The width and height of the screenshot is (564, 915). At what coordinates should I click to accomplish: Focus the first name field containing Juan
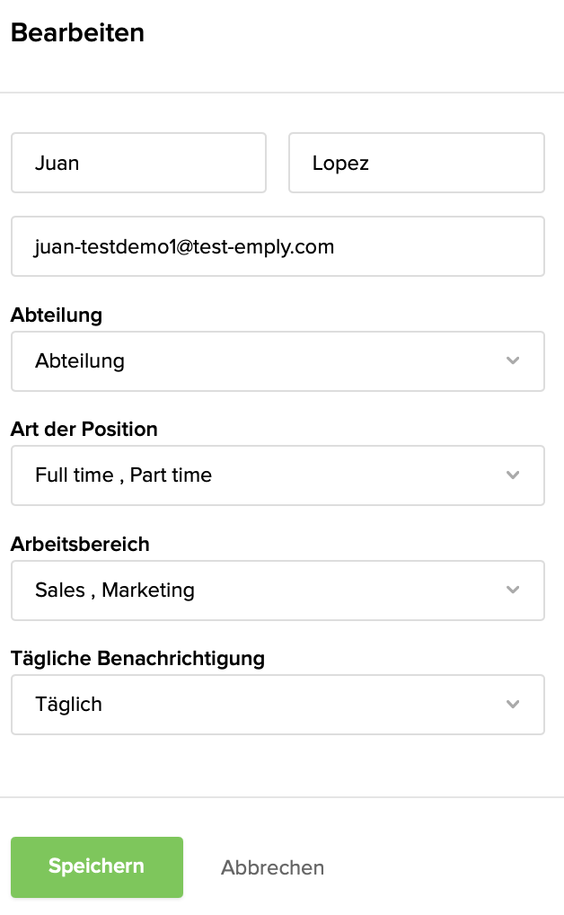(x=138, y=163)
